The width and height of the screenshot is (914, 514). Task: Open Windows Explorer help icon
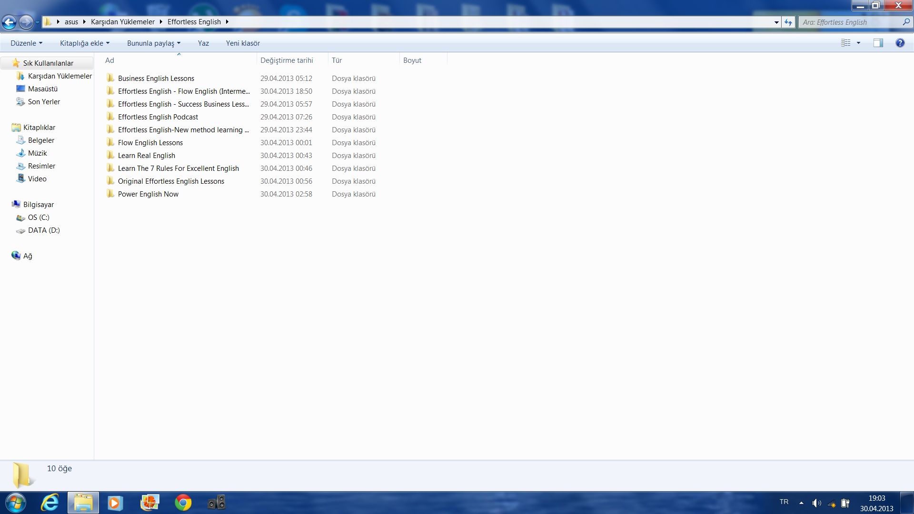pyautogui.click(x=900, y=43)
